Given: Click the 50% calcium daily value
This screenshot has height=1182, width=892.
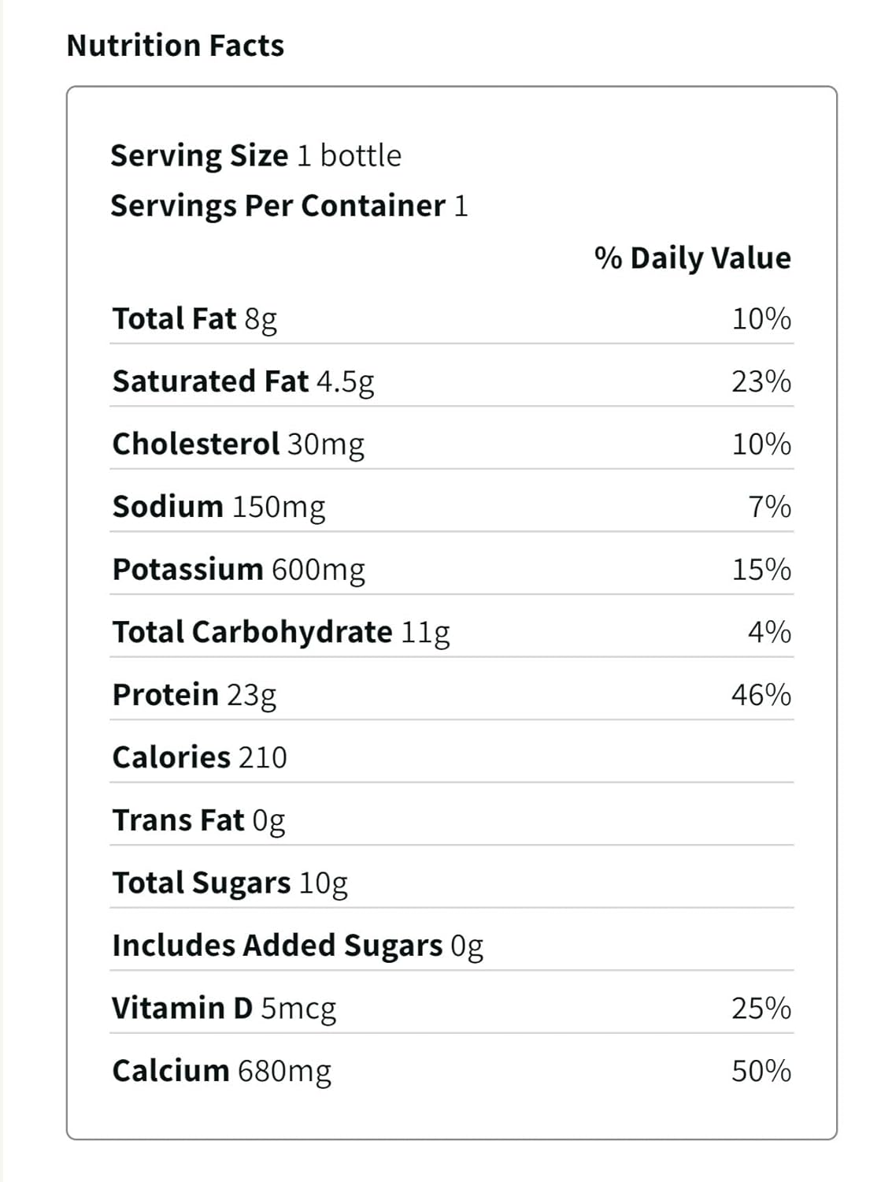Looking at the screenshot, I should (x=761, y=1071).
